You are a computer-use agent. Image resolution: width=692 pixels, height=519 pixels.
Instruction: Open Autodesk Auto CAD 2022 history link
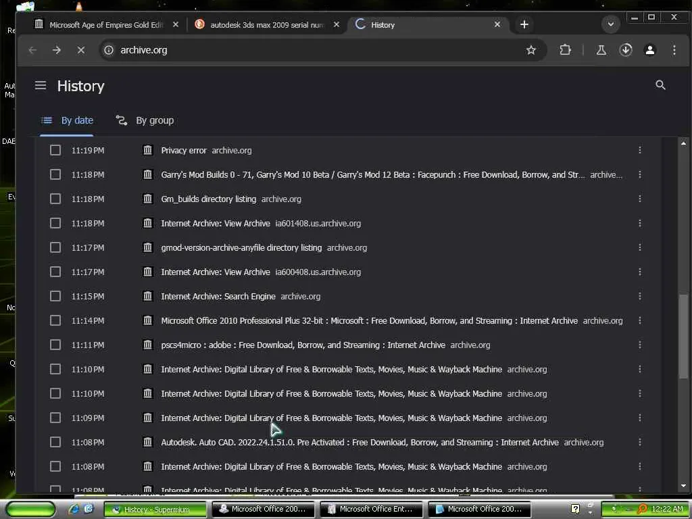[x=360, y=442]
